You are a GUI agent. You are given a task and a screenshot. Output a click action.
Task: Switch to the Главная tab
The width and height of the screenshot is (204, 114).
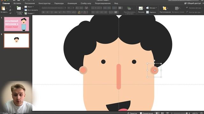tap(6, 3)
